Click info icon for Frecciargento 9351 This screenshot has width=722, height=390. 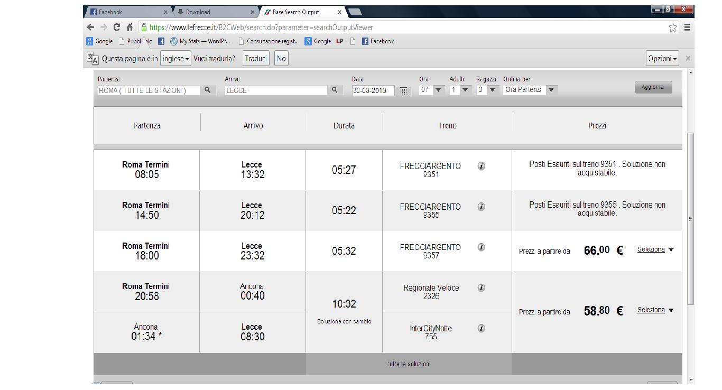pos(481,166)
